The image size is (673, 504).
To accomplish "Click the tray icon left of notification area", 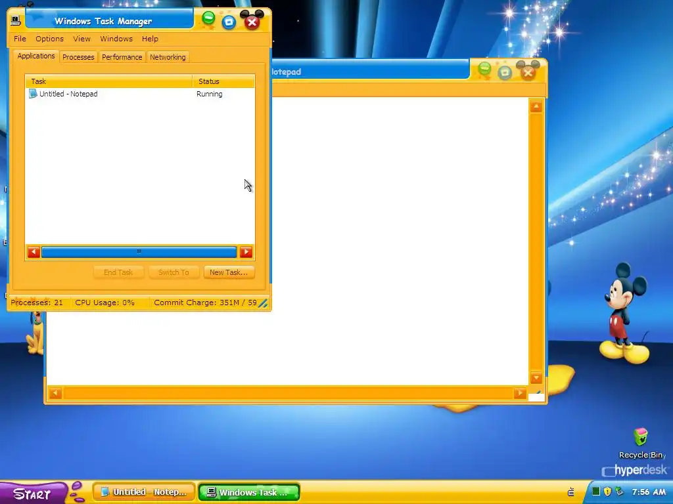I will 571,492.
